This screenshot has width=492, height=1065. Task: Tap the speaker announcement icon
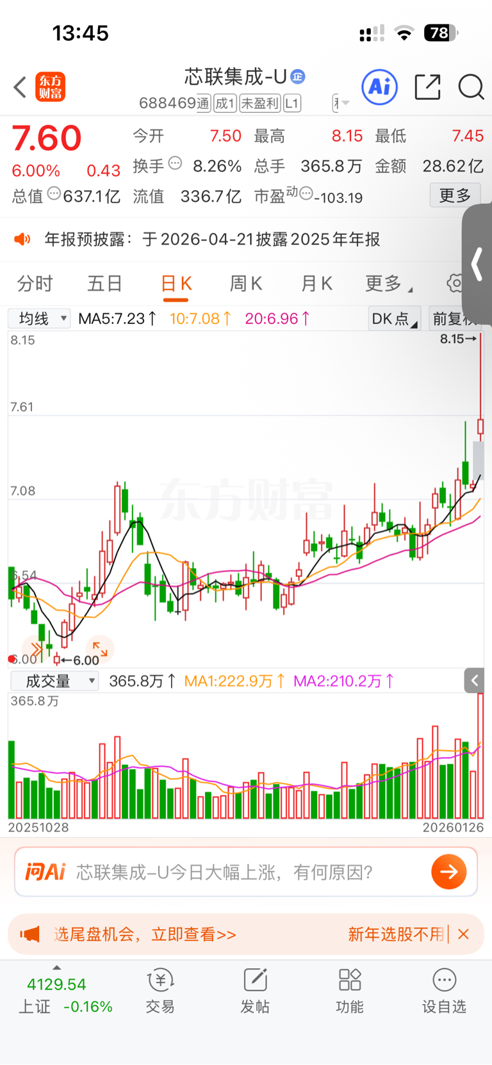click(x=22, y=239)
